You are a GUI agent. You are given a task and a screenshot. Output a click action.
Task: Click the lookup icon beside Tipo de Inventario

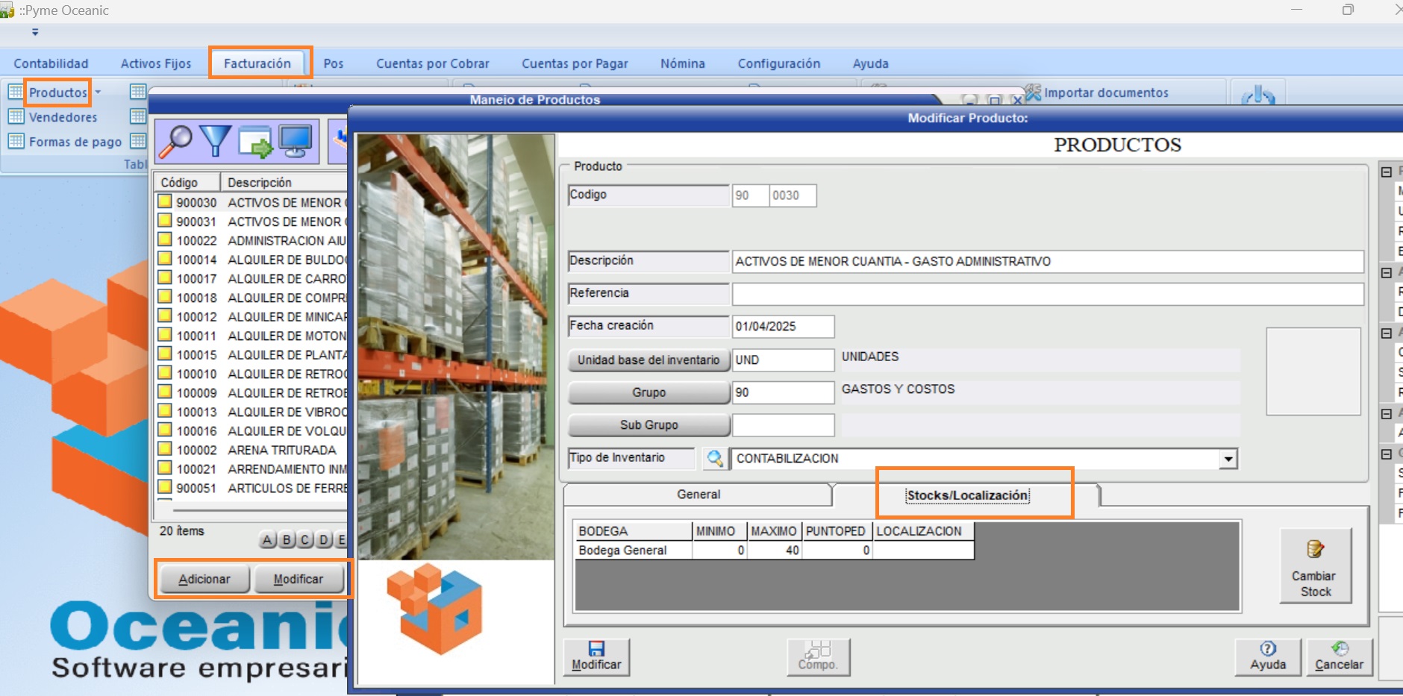point(714,458)
